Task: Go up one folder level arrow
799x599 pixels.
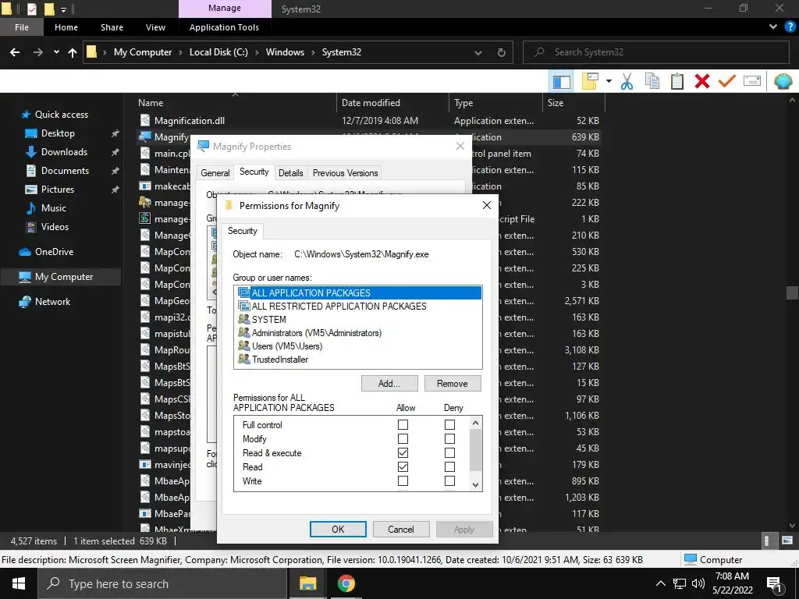Action: [73, 52]
